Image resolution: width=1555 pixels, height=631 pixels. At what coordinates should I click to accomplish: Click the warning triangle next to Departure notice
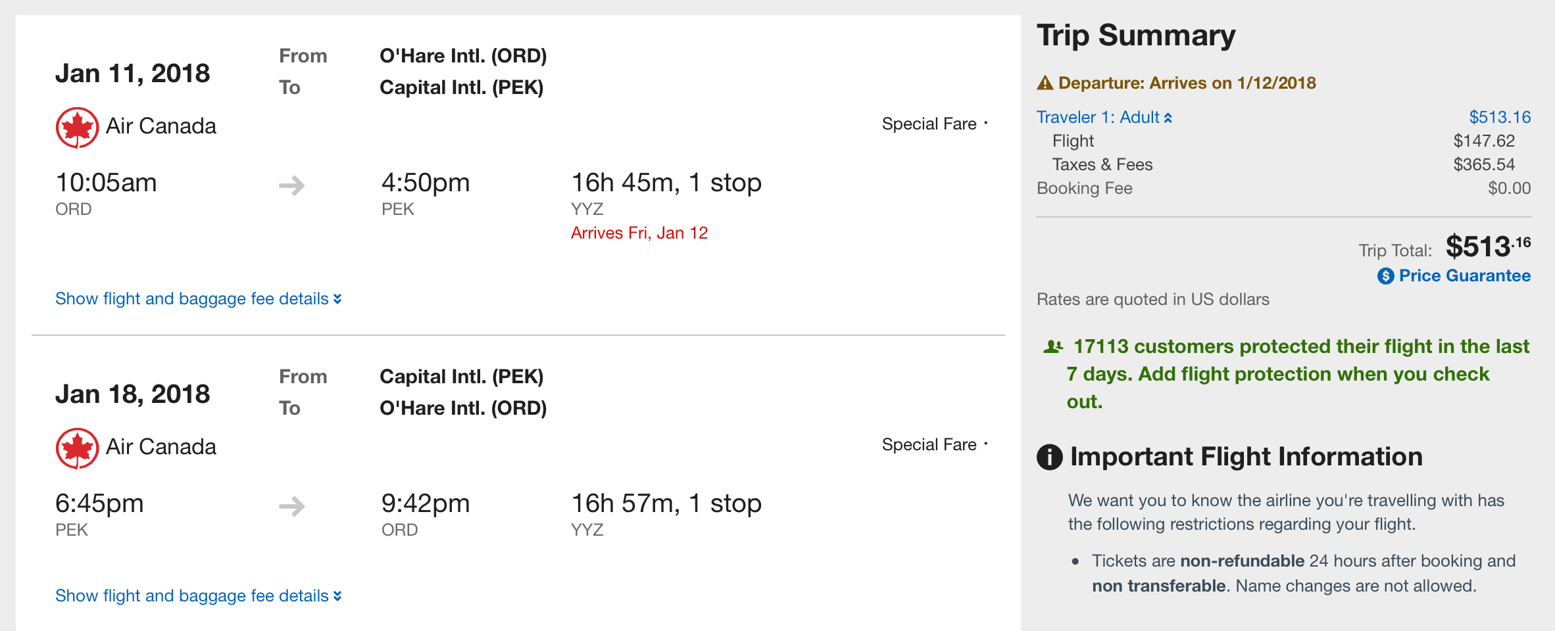pyautogui.click(x=1045, y=83)
